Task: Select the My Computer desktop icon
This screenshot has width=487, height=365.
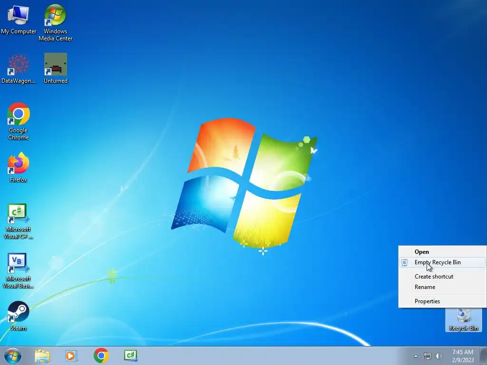Action: [x=19, y=19]
